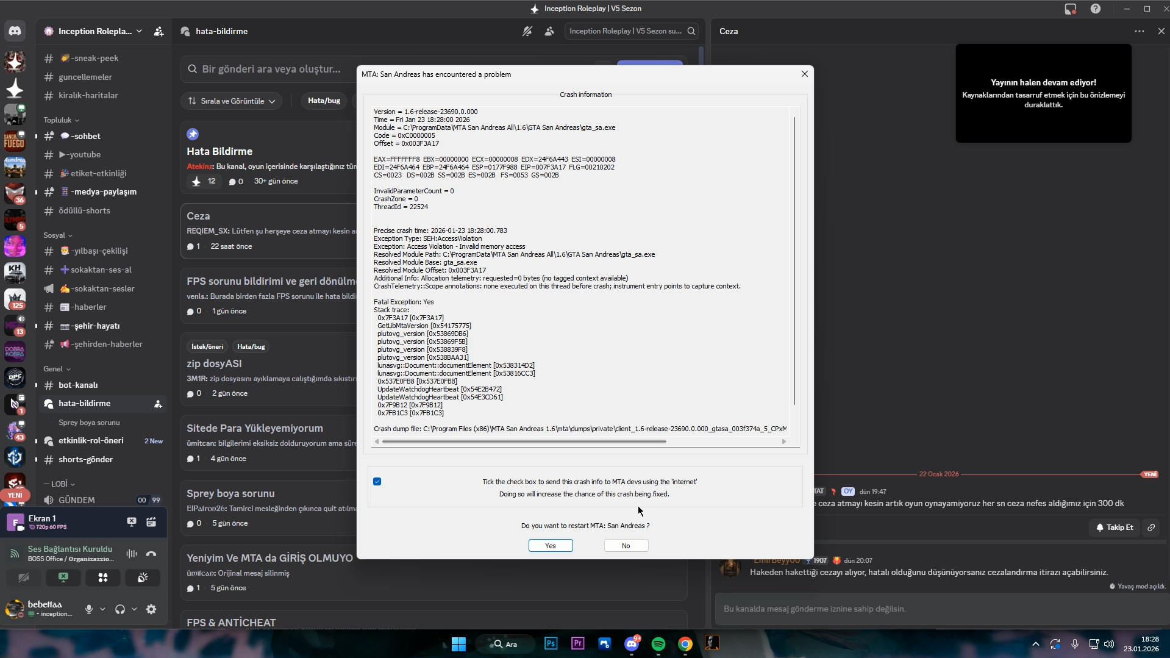Click Yes to restart MTA: San Andreas
The width and height of the screenshot is (1170, 658).
click(x=551, y=546)
